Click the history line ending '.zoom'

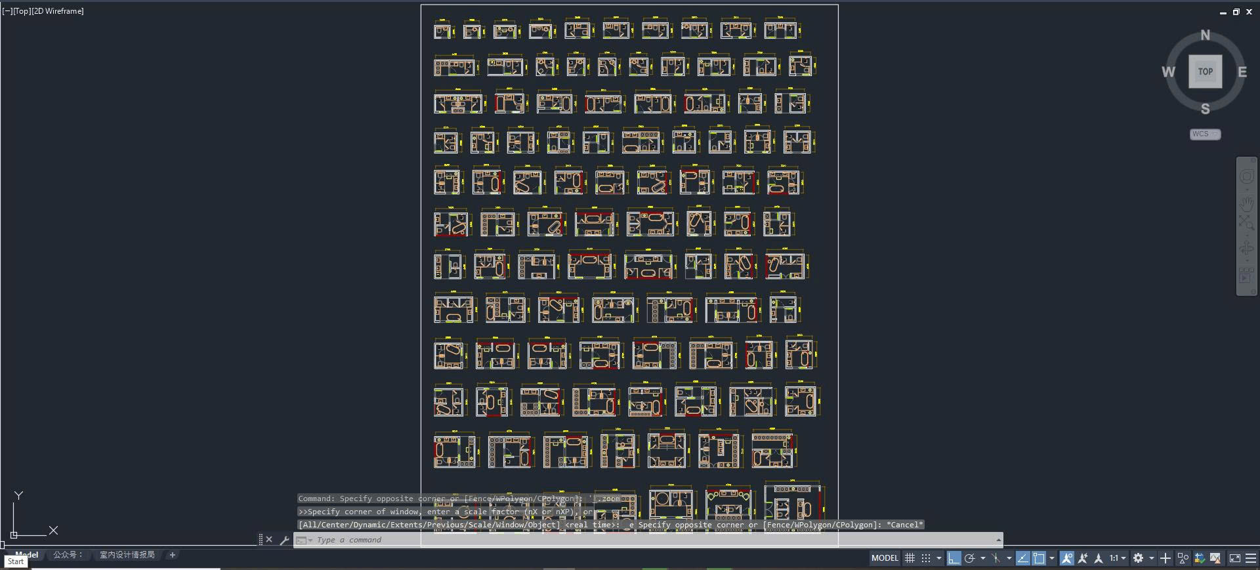click(459, 499)
